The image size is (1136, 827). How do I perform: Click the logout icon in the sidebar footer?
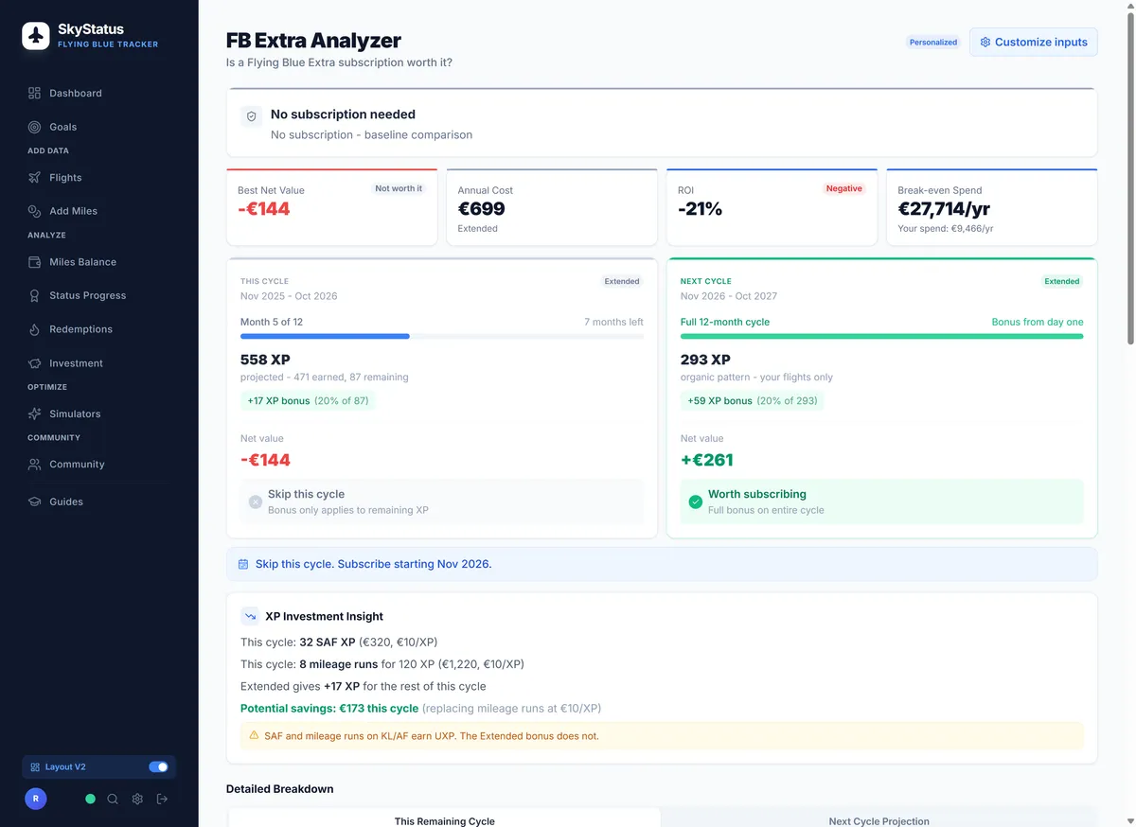[161, 799]
